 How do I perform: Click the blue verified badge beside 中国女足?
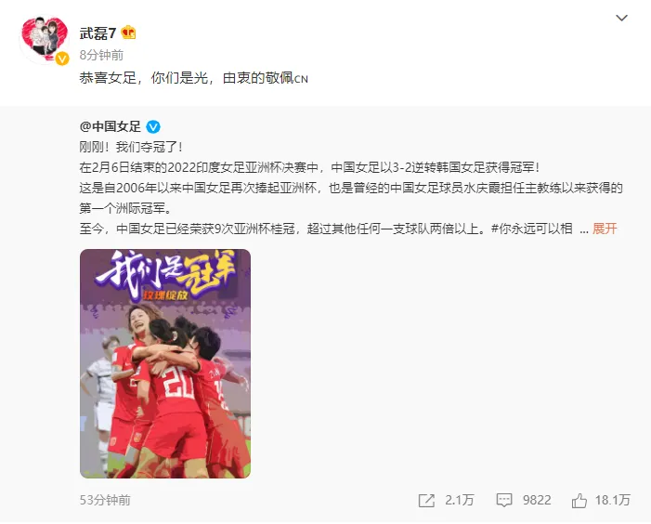153,126
